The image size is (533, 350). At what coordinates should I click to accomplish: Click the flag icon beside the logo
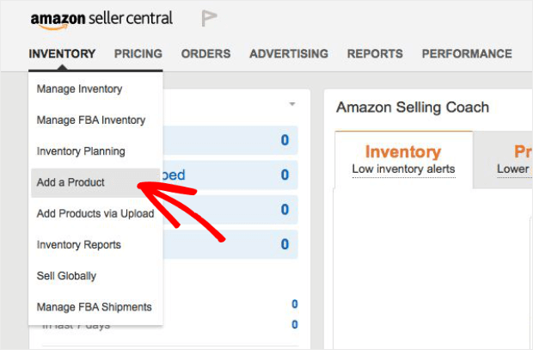(x=209, y=18)
